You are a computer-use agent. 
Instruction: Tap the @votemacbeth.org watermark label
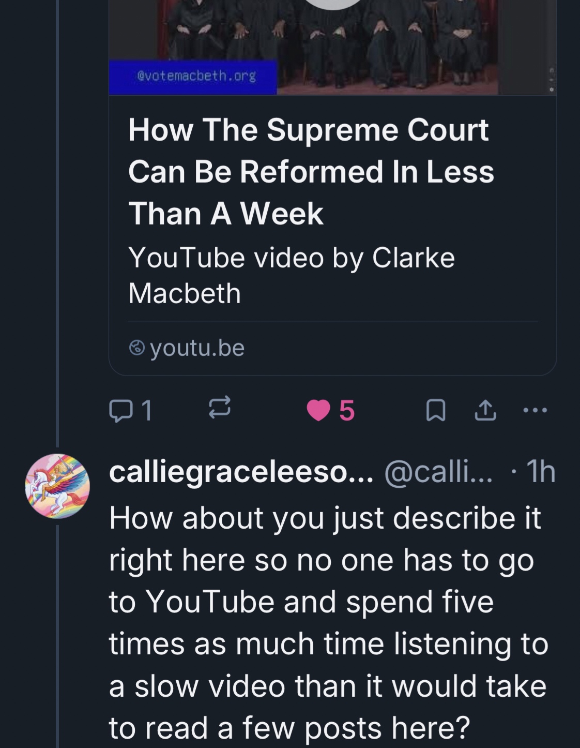[196, 76]
